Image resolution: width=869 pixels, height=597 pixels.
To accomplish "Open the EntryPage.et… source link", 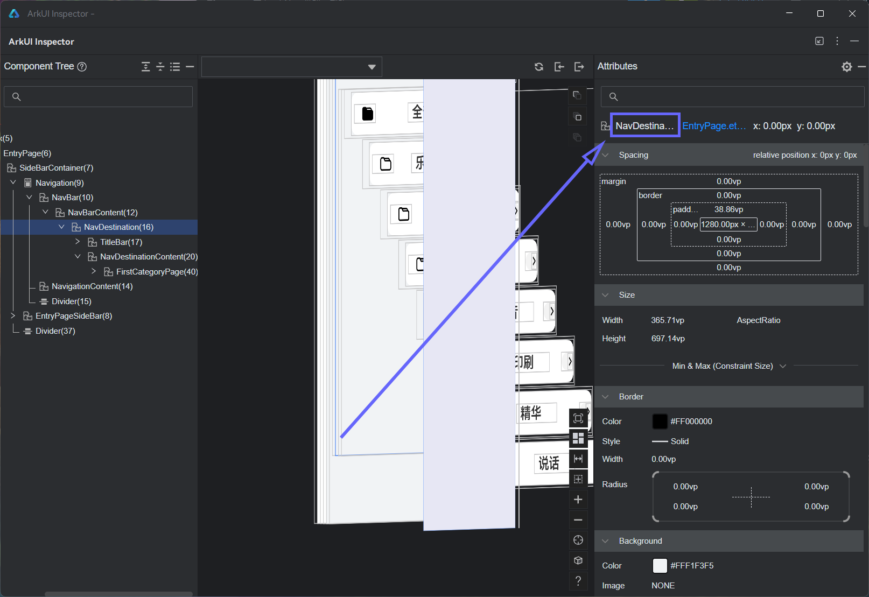I will [x=714, y=126].
